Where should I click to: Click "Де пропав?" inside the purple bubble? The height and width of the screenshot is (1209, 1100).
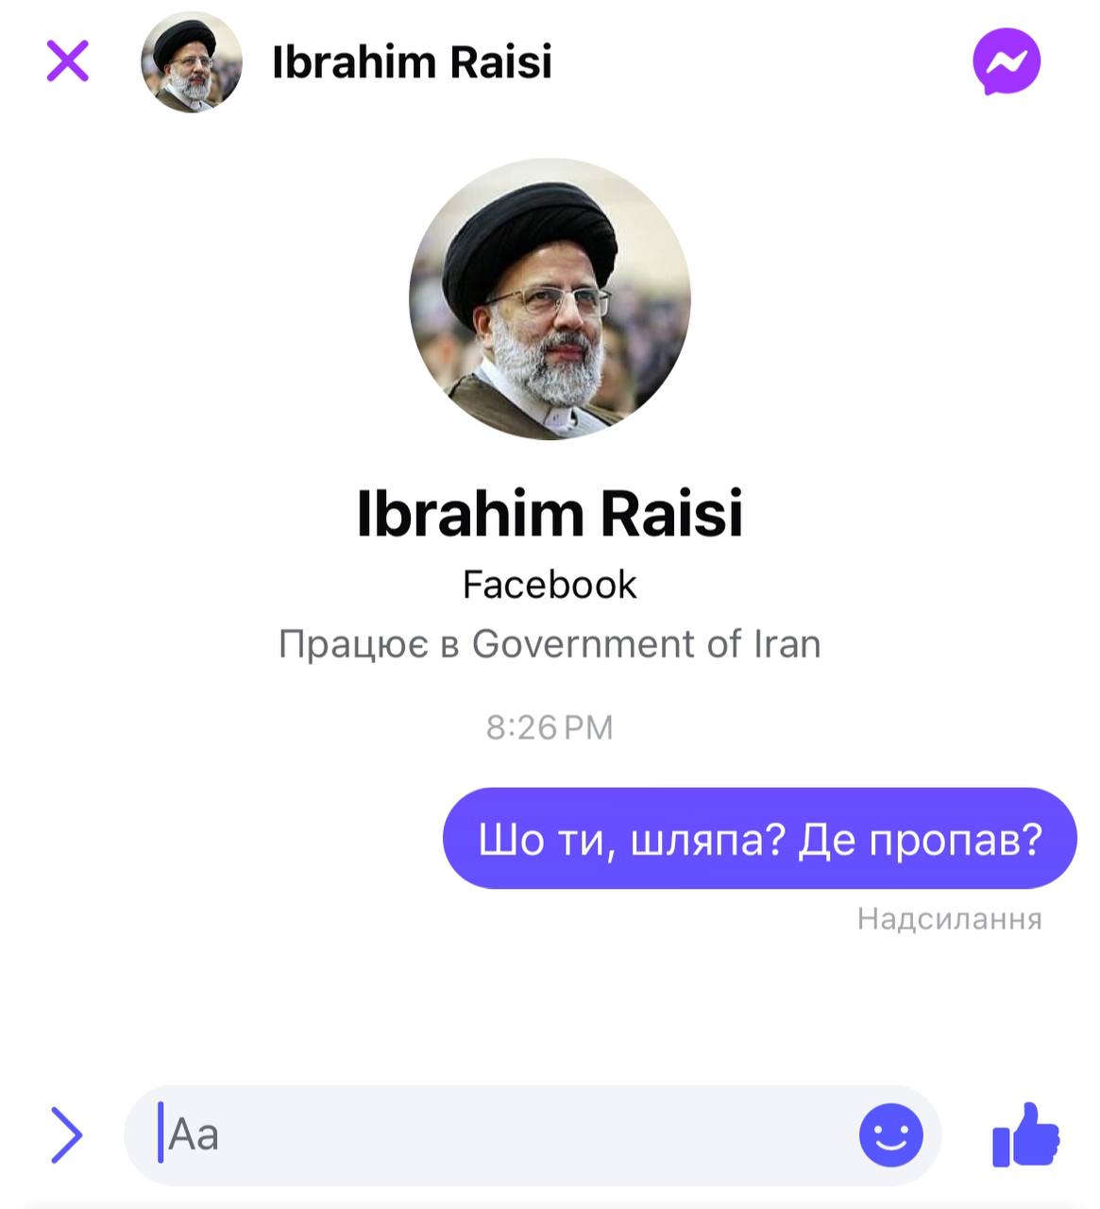(x=921, y=839)
